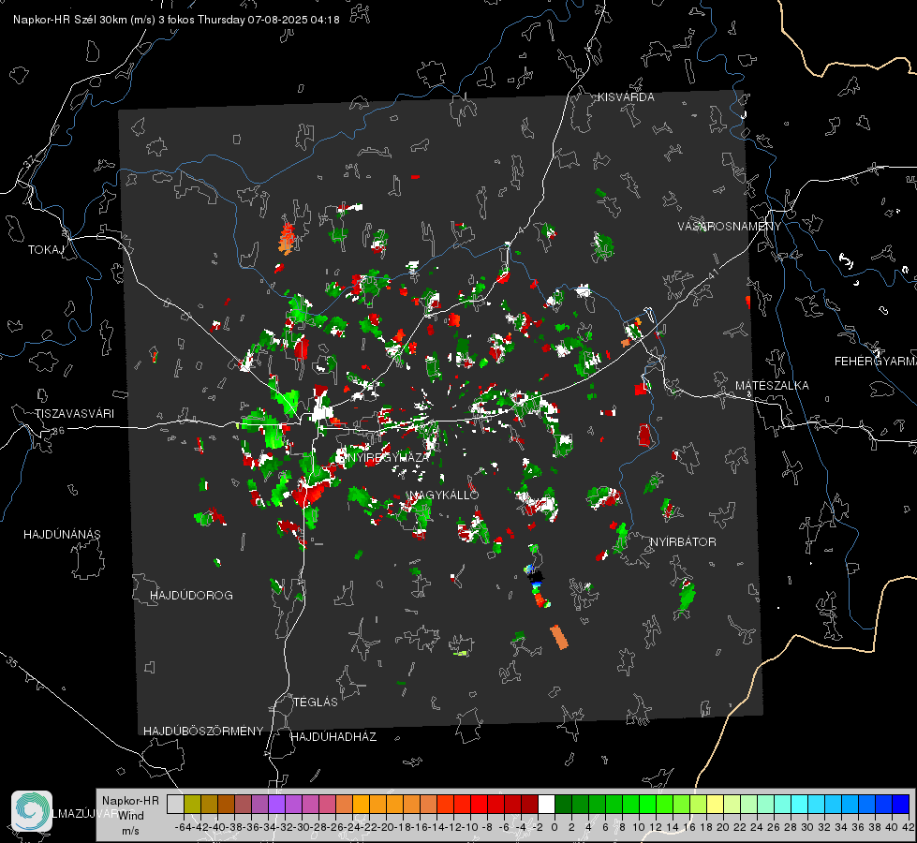Click the KISVÁRDA city label

click(626, 97)
